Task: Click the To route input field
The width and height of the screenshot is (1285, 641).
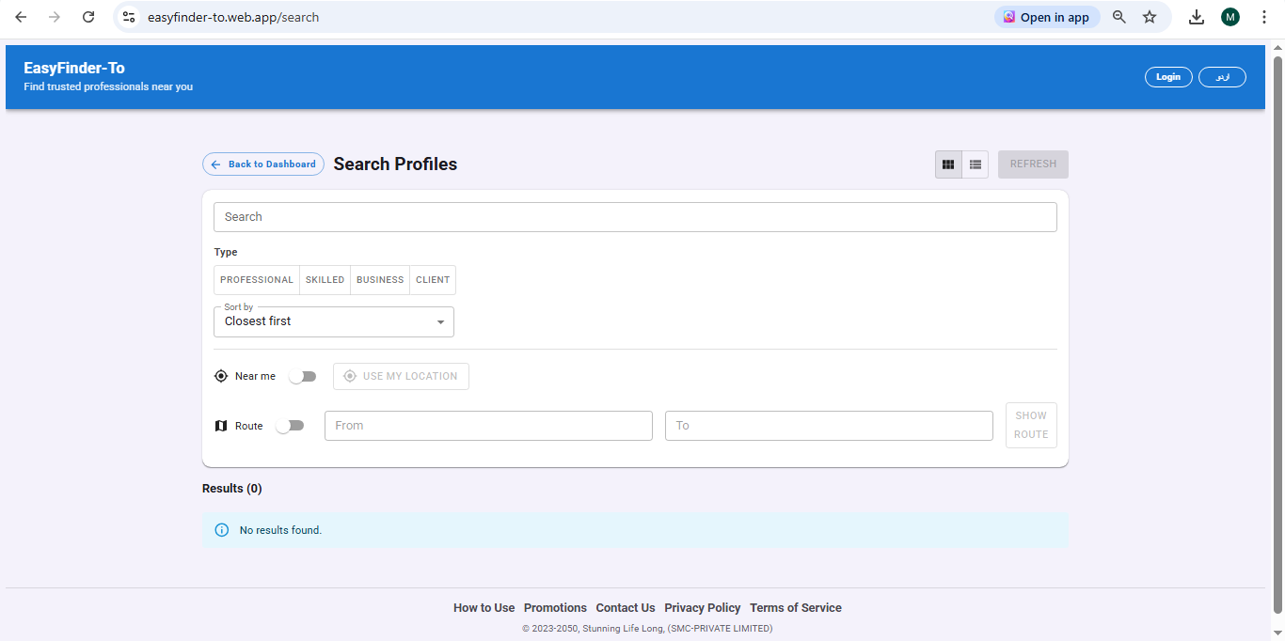Action: pyautogui.click(x=829, y=426)
